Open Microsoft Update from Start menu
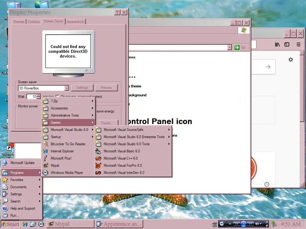The width and height of the screenshot is (306, 229). [x=22, y=163]
